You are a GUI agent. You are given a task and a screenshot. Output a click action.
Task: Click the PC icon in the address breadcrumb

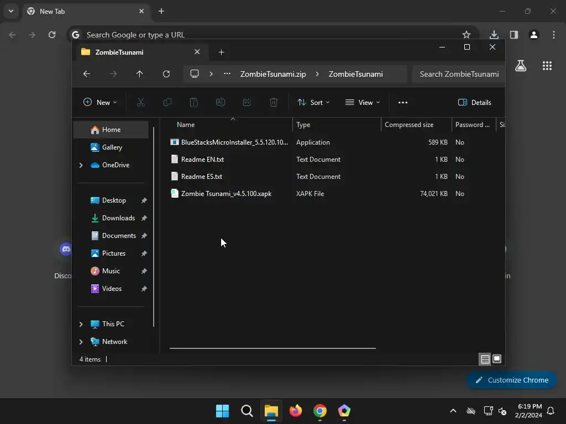click(195, 74)
